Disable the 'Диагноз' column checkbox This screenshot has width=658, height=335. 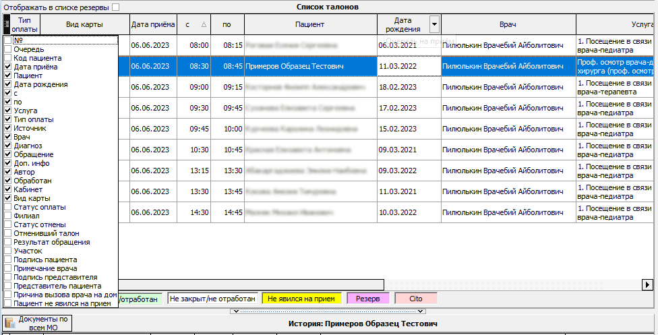[x=8, y=146]
